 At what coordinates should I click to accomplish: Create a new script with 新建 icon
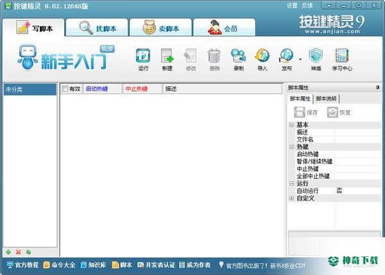[x=167, y=60]
